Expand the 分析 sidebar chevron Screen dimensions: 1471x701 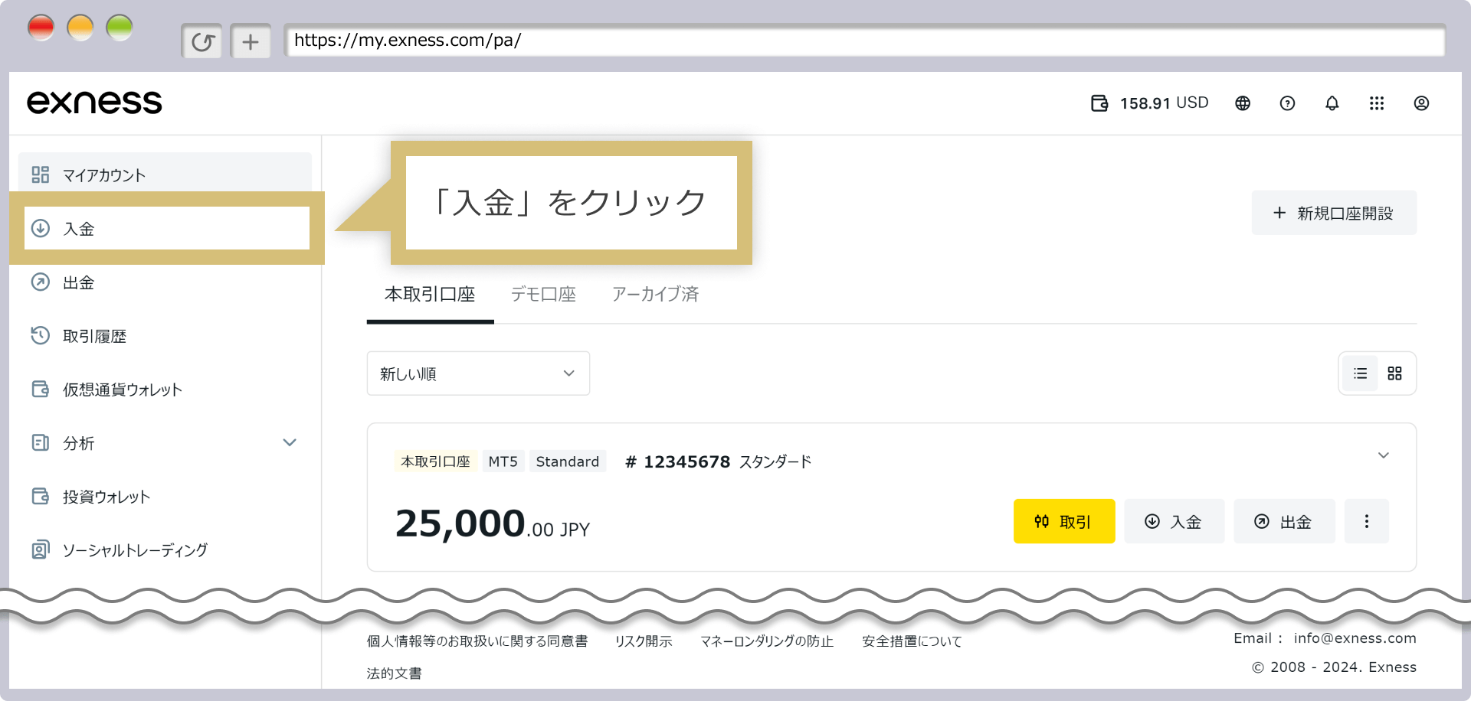[290, 442]
